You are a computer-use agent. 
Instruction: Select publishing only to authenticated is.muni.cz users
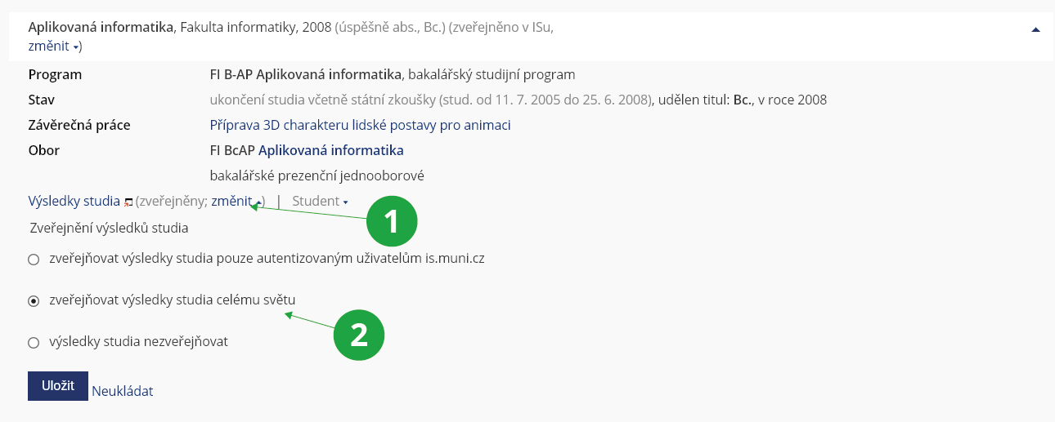tap(34, 260)
